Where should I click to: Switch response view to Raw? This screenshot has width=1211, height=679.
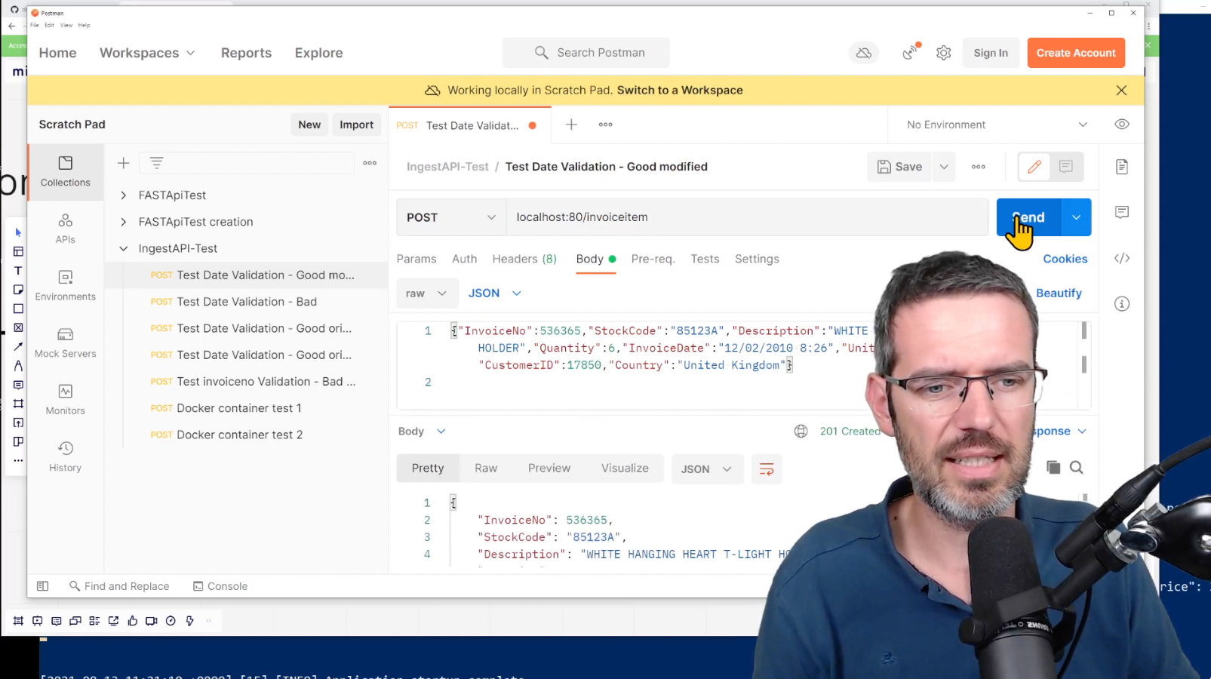(x=486, y=469)
